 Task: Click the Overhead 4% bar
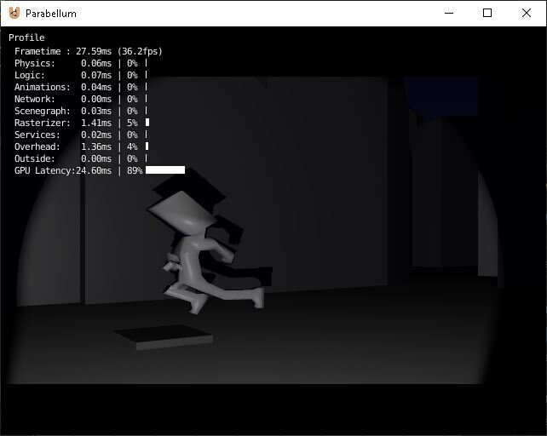tap(147, 146)
